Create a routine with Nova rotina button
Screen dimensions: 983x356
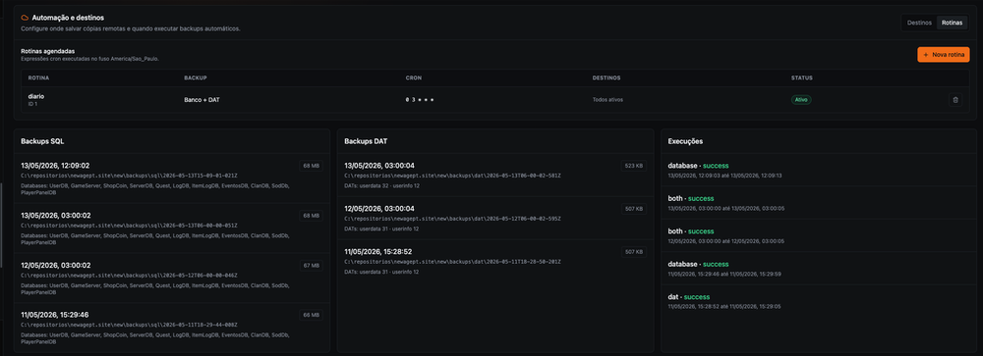point(944,55)
